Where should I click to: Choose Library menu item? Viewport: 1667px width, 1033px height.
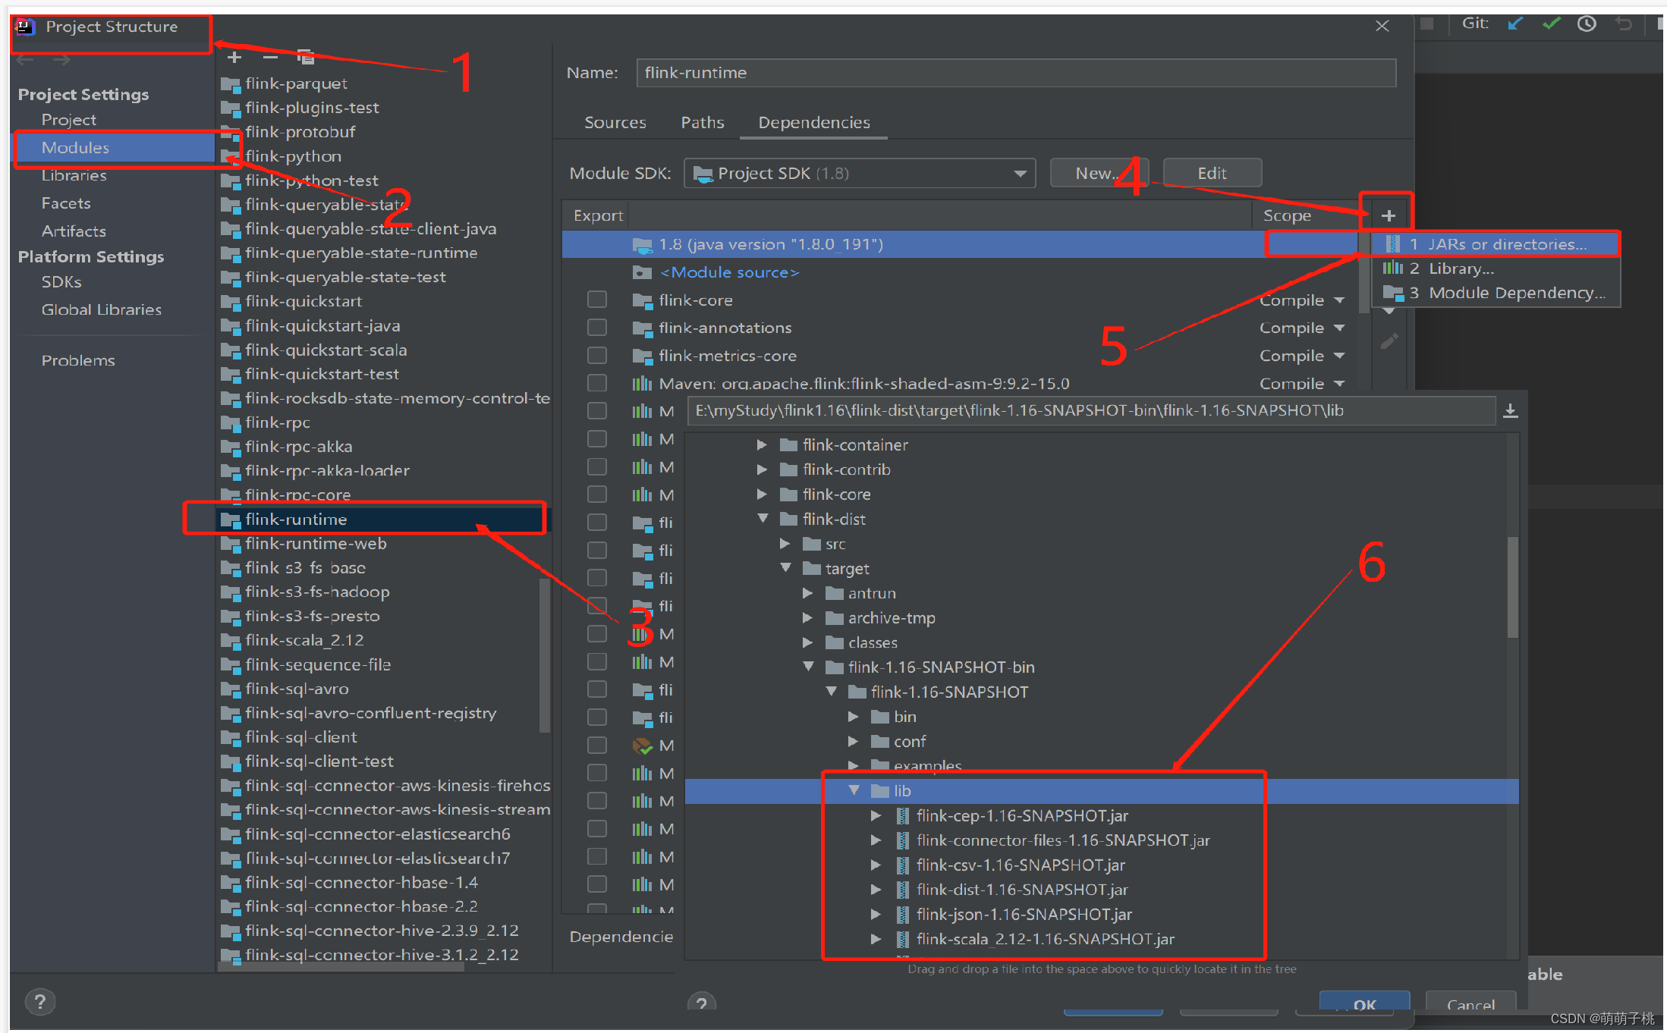point(1496,268)
